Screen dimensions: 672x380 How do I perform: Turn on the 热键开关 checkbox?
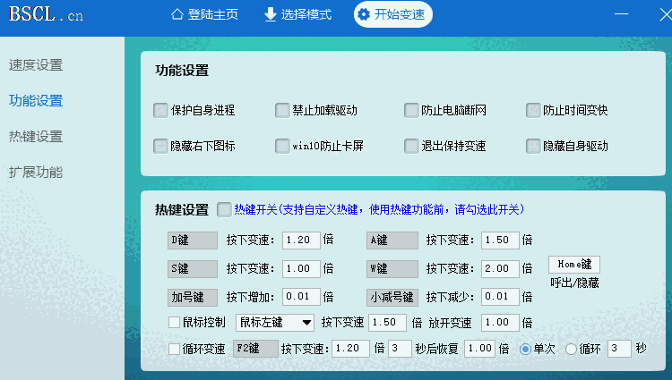click(224, 209)
